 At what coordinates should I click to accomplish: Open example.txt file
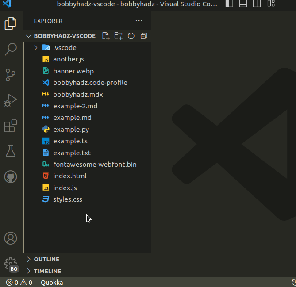[88, 153]
